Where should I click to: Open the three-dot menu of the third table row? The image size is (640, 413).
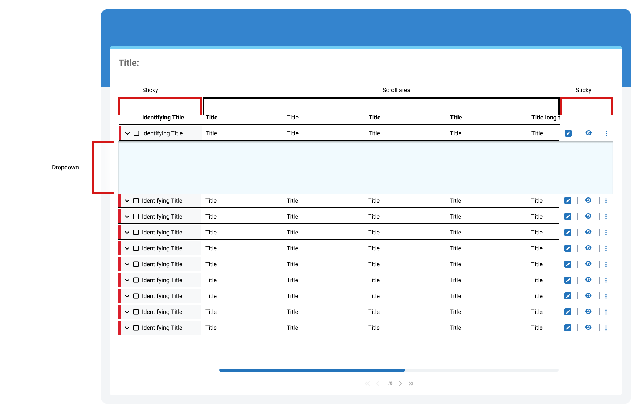(606, 217)
